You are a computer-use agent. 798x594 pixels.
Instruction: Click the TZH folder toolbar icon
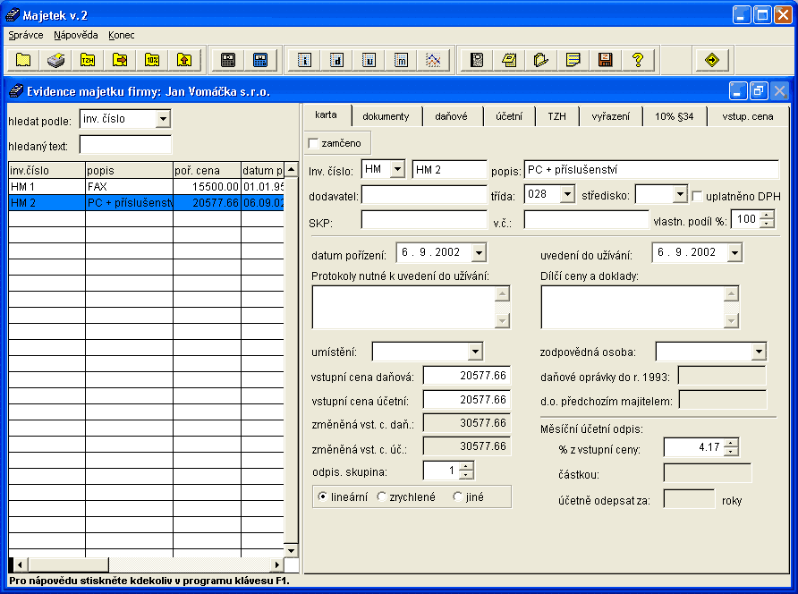coord(88,60)
